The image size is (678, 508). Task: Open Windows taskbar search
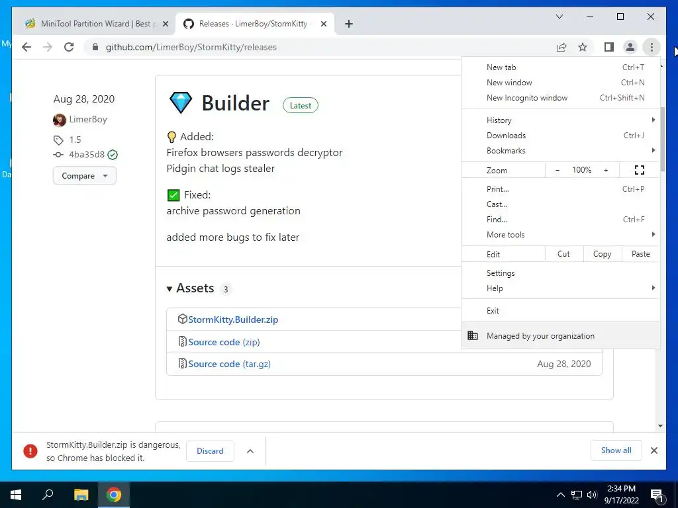pyautogui.click(x=48, y=495)
